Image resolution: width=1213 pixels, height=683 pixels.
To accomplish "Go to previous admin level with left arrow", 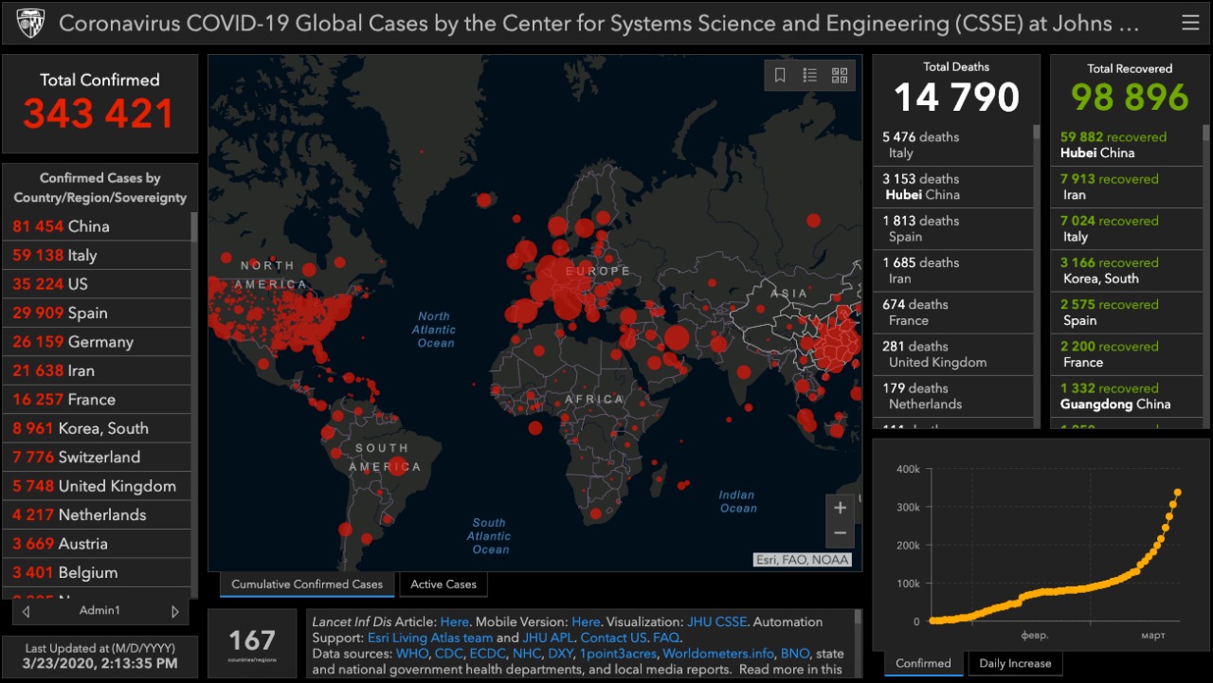I will (x=27, y=611).
